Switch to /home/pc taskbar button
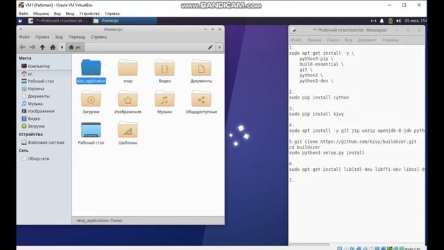The image size is (444, 250). (125, 21)
